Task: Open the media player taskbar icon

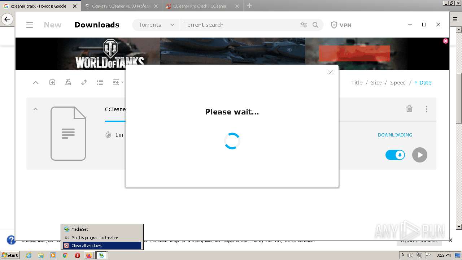Action: coord(53,255)
